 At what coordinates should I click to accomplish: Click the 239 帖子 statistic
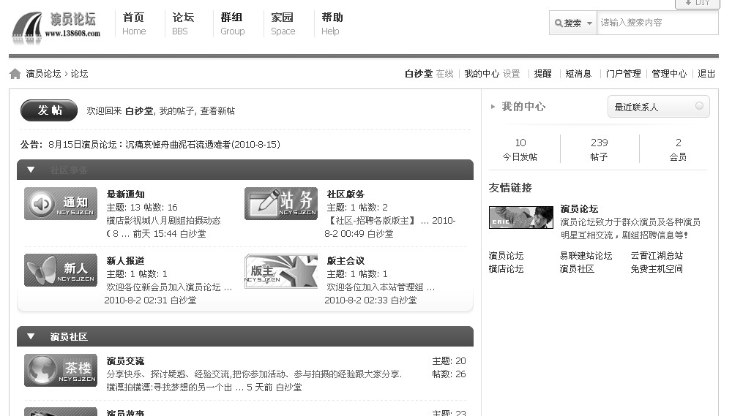coord(599,149)
